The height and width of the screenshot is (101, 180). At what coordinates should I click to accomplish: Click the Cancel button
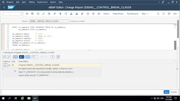point(174,92)
